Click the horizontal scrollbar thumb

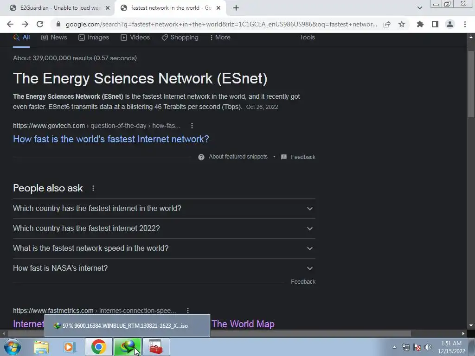209,334
